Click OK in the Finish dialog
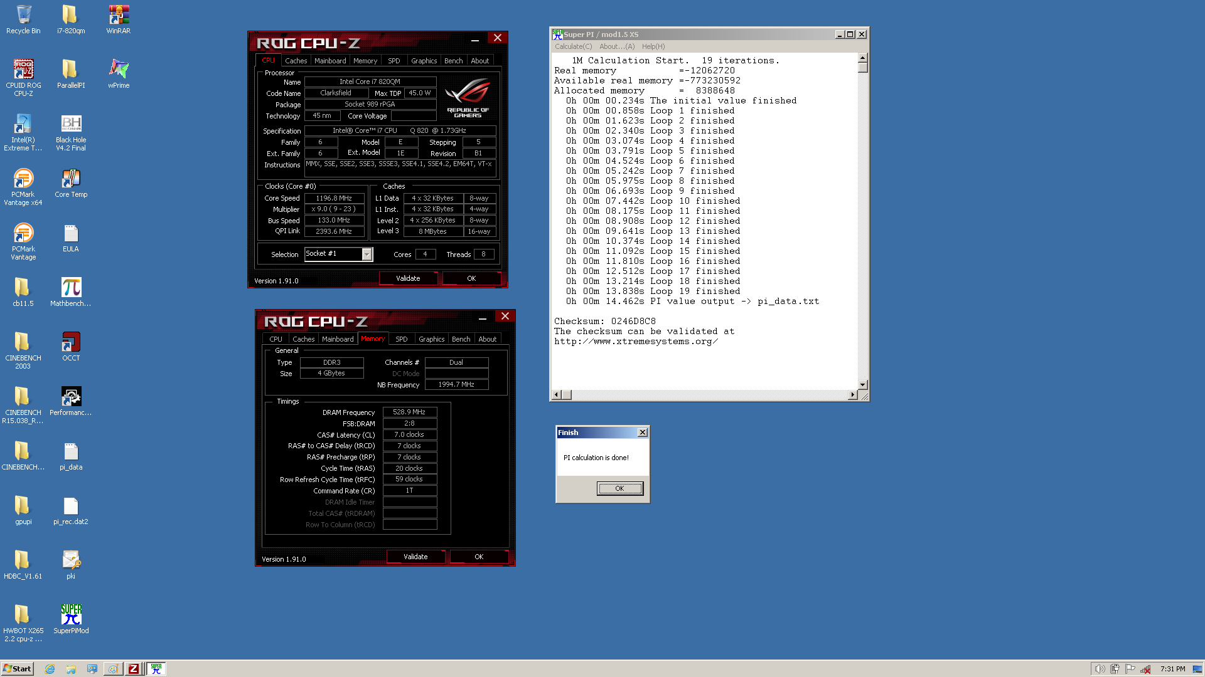Viewport: 1205px width, 677px height. click(x=619, y=488)
